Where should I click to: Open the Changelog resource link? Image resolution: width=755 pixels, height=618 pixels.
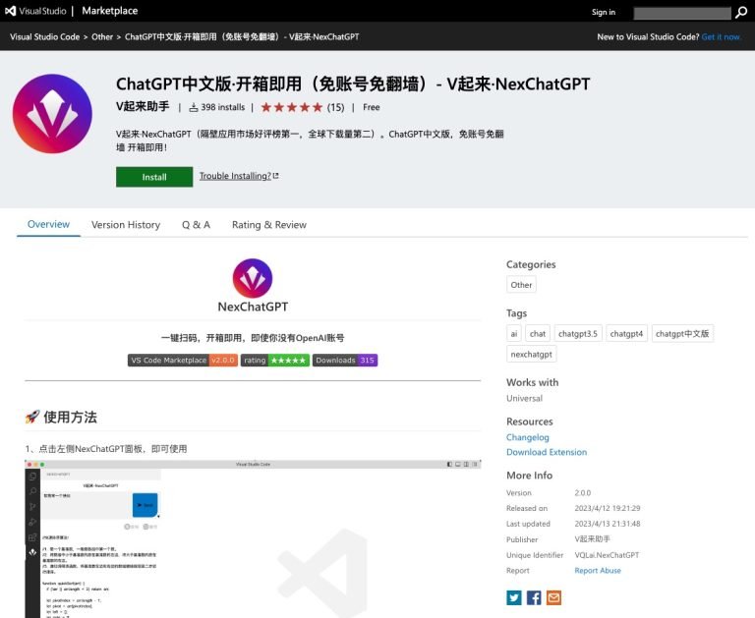click(x=527, y=437)
